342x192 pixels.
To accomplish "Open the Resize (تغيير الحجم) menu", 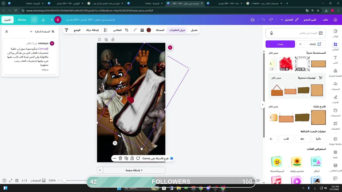I will [x=310, y=20].
